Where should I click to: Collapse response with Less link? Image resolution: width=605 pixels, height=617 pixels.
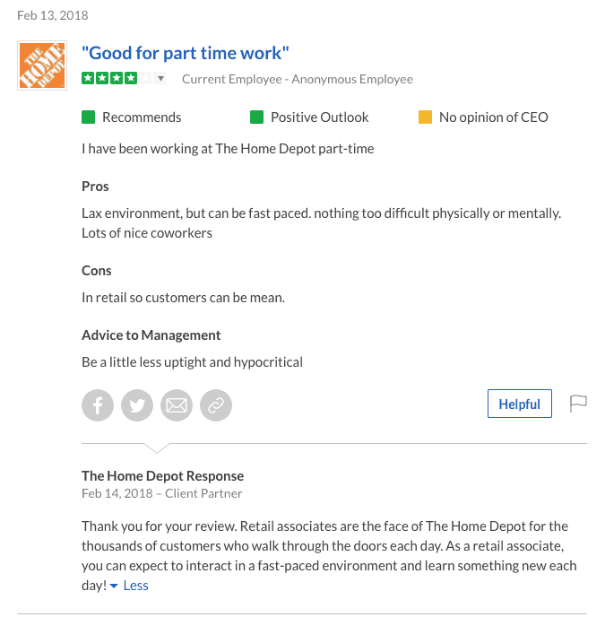tap(135, 586)
